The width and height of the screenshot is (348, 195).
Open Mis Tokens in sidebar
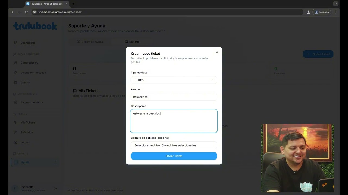point(35,122)
